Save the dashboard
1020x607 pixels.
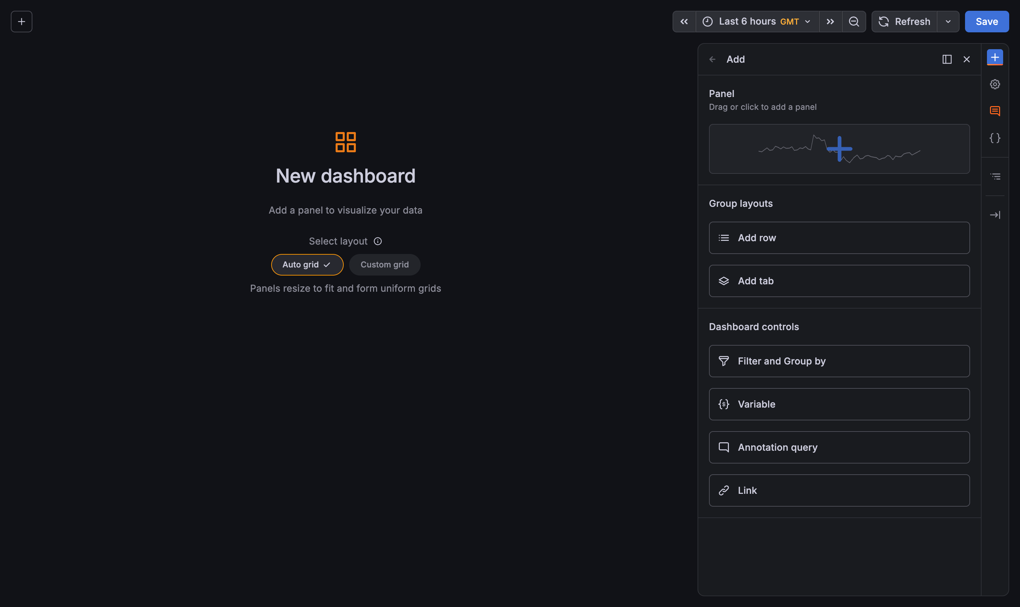987,21
